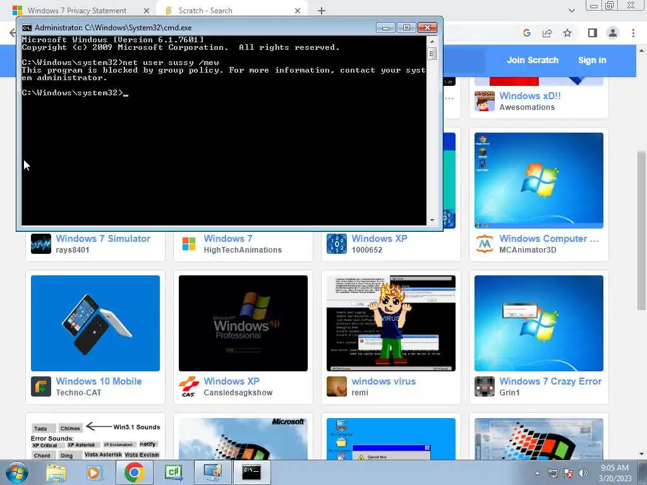
Task: Open the Chrome profile avatar
Action: click(613, 33)
